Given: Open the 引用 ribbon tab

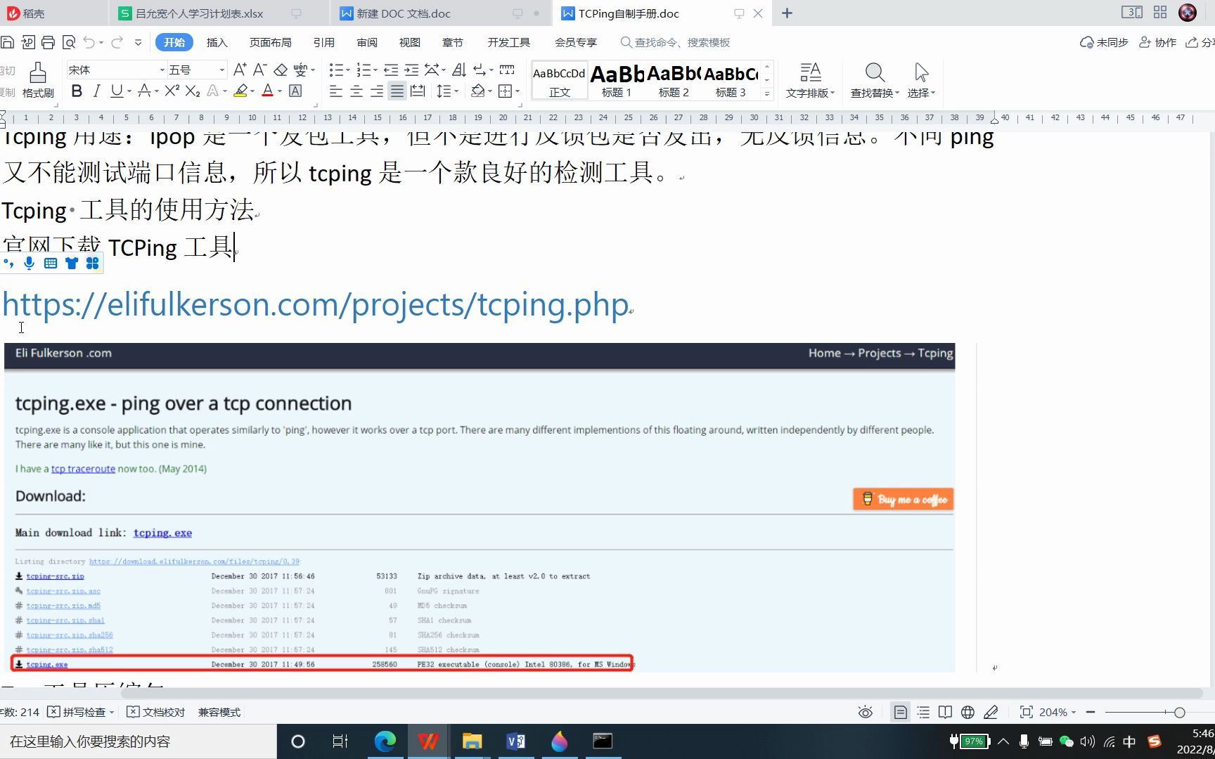Looking at the screenshot, I should [x=324, y=42].
